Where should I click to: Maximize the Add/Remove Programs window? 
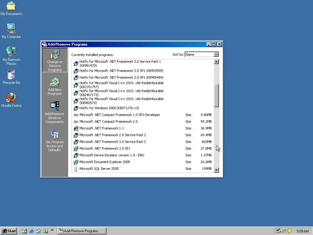click(x=214, y=44)
